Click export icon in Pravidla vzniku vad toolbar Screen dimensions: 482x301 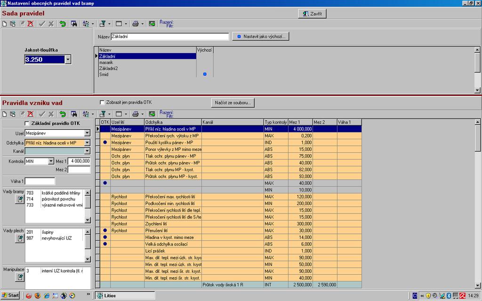coord(152,114)
